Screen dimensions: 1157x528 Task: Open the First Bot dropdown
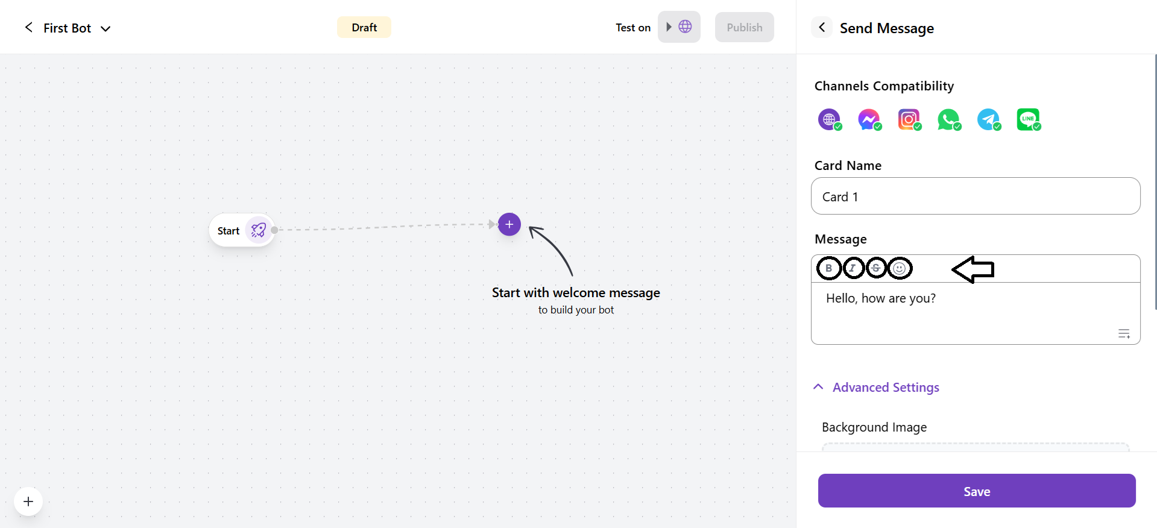pos(106,28)
